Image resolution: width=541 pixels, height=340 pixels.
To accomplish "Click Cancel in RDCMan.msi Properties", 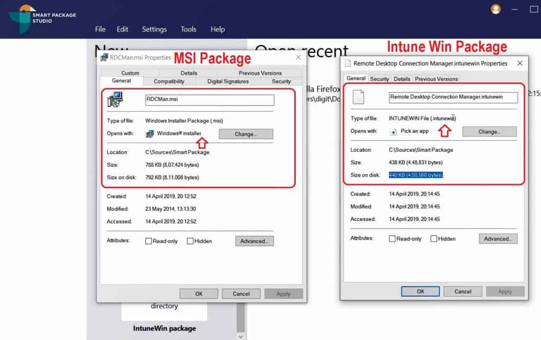I will [241, 294].
